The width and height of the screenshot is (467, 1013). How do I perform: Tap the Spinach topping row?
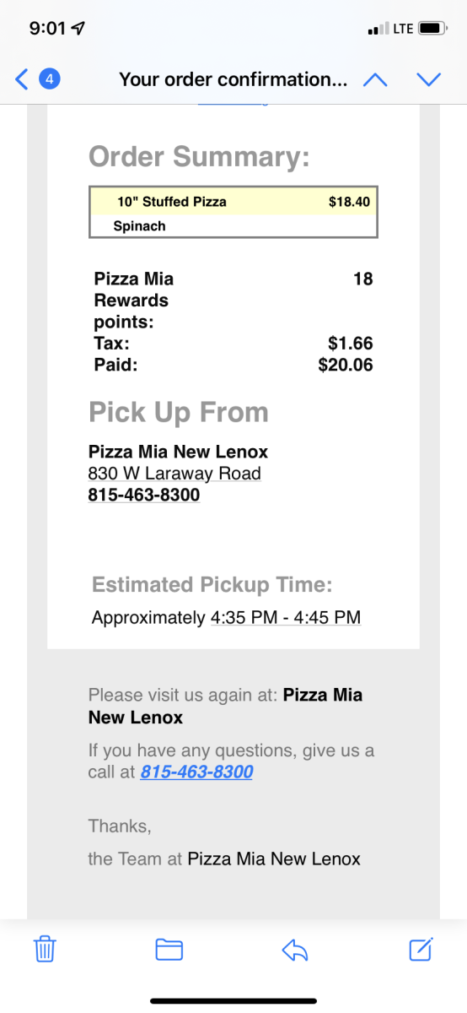click(x=233, y=225)
